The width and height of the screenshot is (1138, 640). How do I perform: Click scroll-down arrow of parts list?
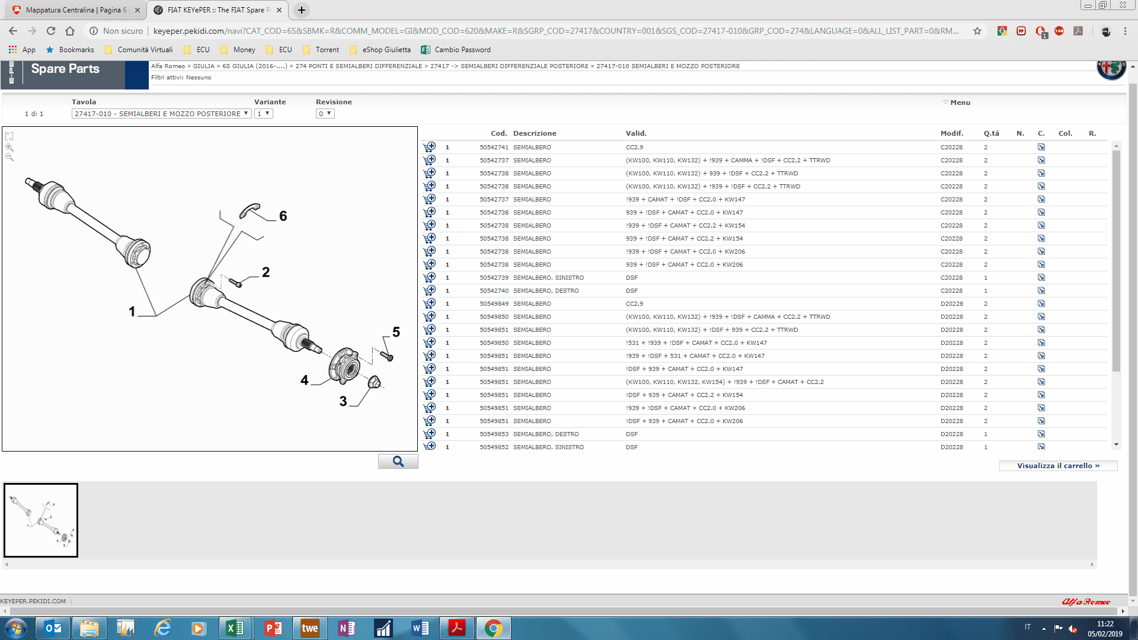1117,444
